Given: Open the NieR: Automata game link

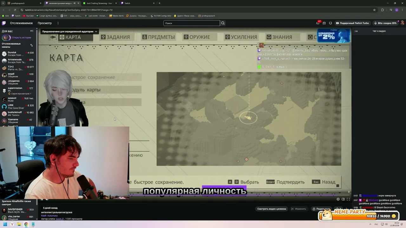Looking at the screenshot, I should [49, 216].
